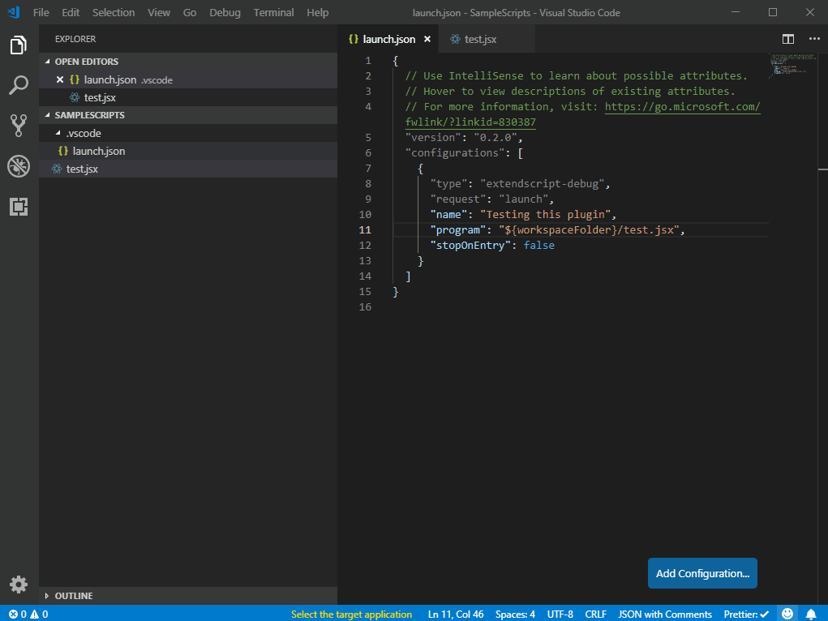The width and height of the screenshot is (828, 621).
Task: Change end of line sequence CRLF
Action: [x=595, y=615]
